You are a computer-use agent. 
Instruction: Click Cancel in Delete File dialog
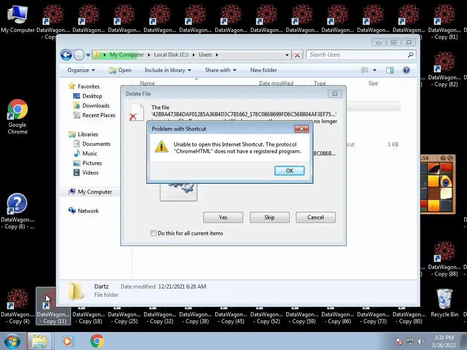click(x=316, y=217)
